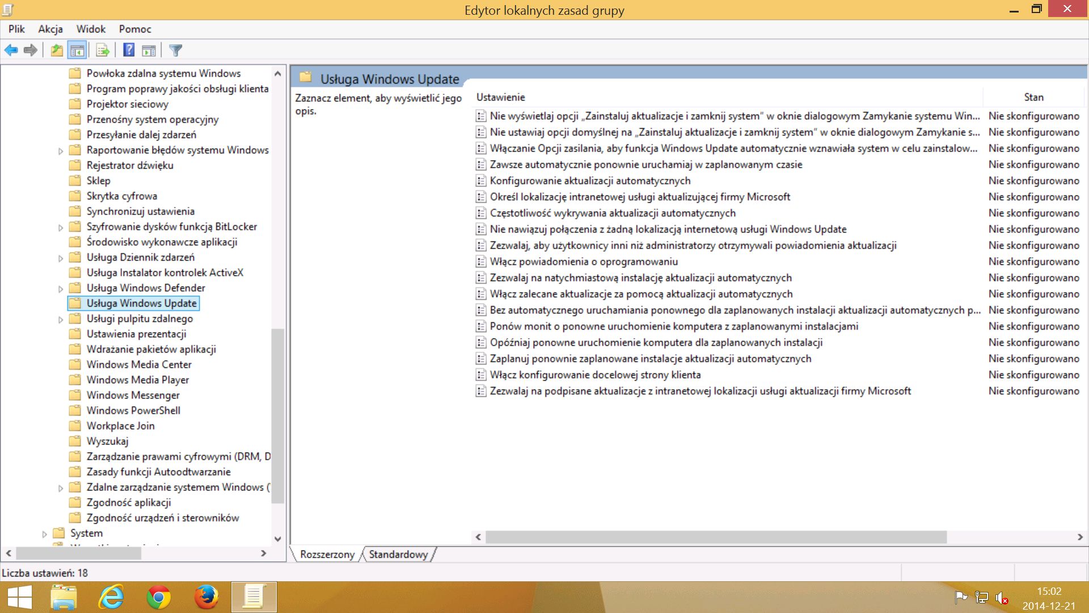Select Windows PowerShell folder in tree
Viewport: 1089px width, 613px height.
133,410
